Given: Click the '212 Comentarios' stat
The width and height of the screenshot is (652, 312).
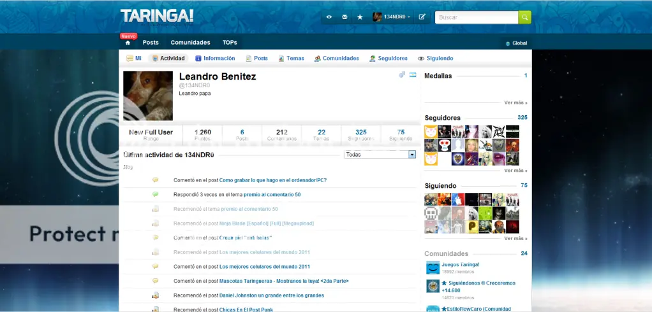Looking at the screenshot, I should (282, 135).
